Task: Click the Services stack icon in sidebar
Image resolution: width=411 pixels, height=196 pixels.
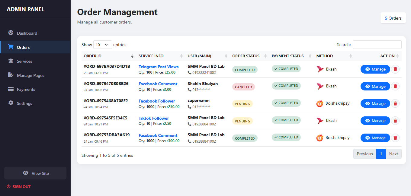Action: click(11, 61)
